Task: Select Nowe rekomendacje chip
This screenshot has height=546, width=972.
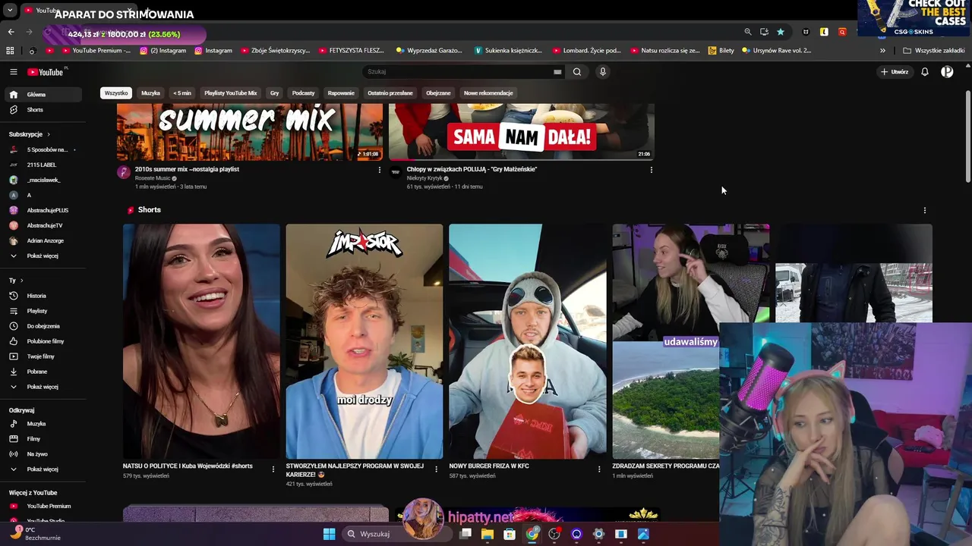Action: 488,93
